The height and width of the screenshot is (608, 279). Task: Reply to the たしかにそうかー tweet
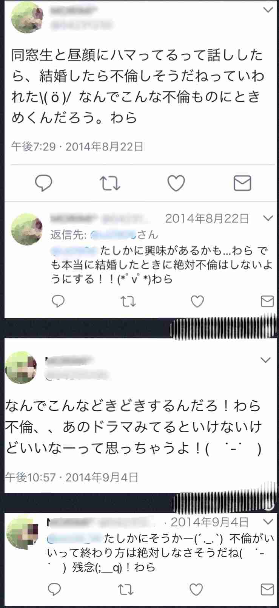pyautogui.click(x=54, y=589)
